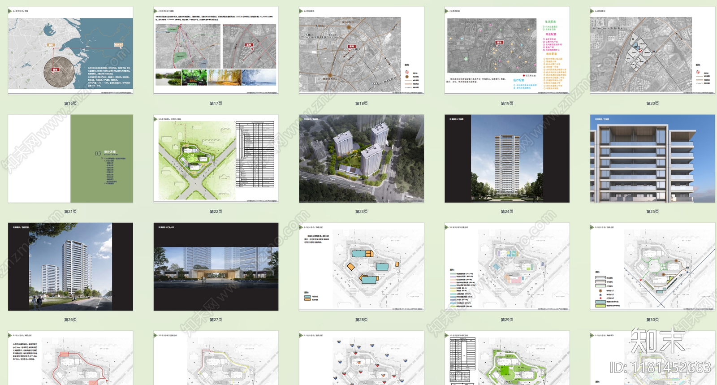This screenshot has width=717, height=385.
Task: Open the red fire-lane diagram thumbnail in bottom row
Action: (70, 358)
